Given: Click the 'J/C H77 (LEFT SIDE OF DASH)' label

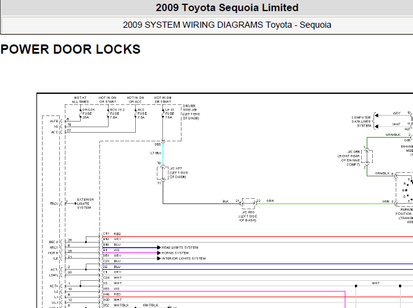Looking at the screenshot, I should pos(178,173).
